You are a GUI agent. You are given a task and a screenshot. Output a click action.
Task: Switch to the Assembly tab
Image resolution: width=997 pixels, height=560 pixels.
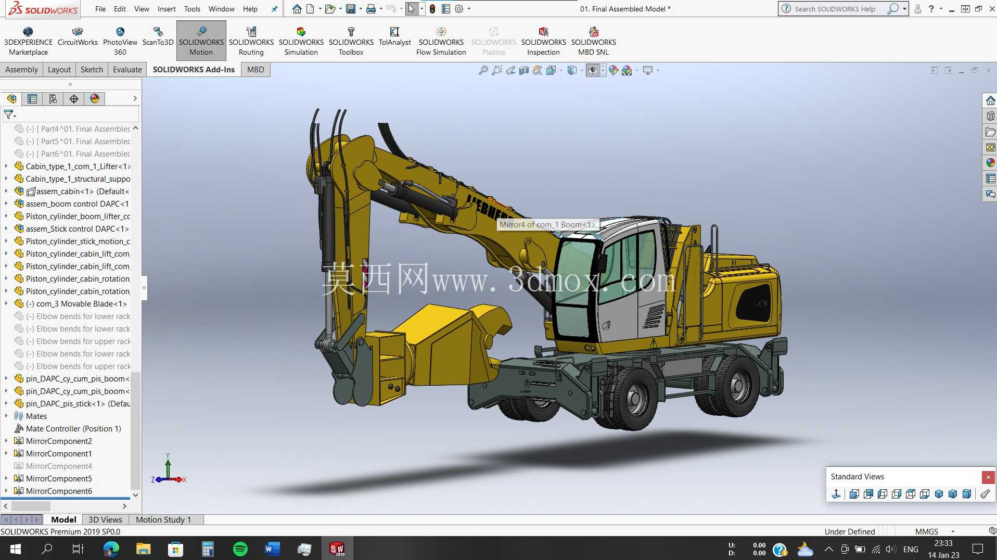click(21, 70)
